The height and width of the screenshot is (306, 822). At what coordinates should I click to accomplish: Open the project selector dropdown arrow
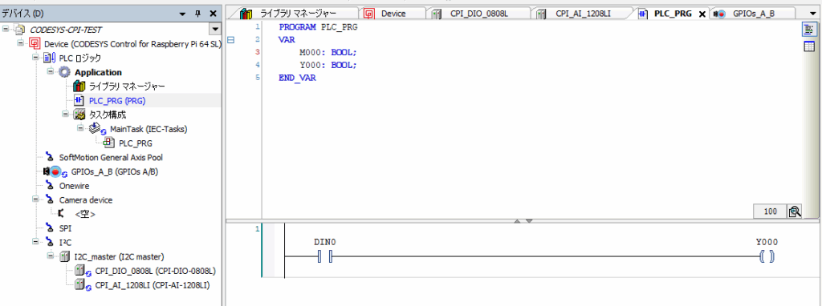coord(214,30)
